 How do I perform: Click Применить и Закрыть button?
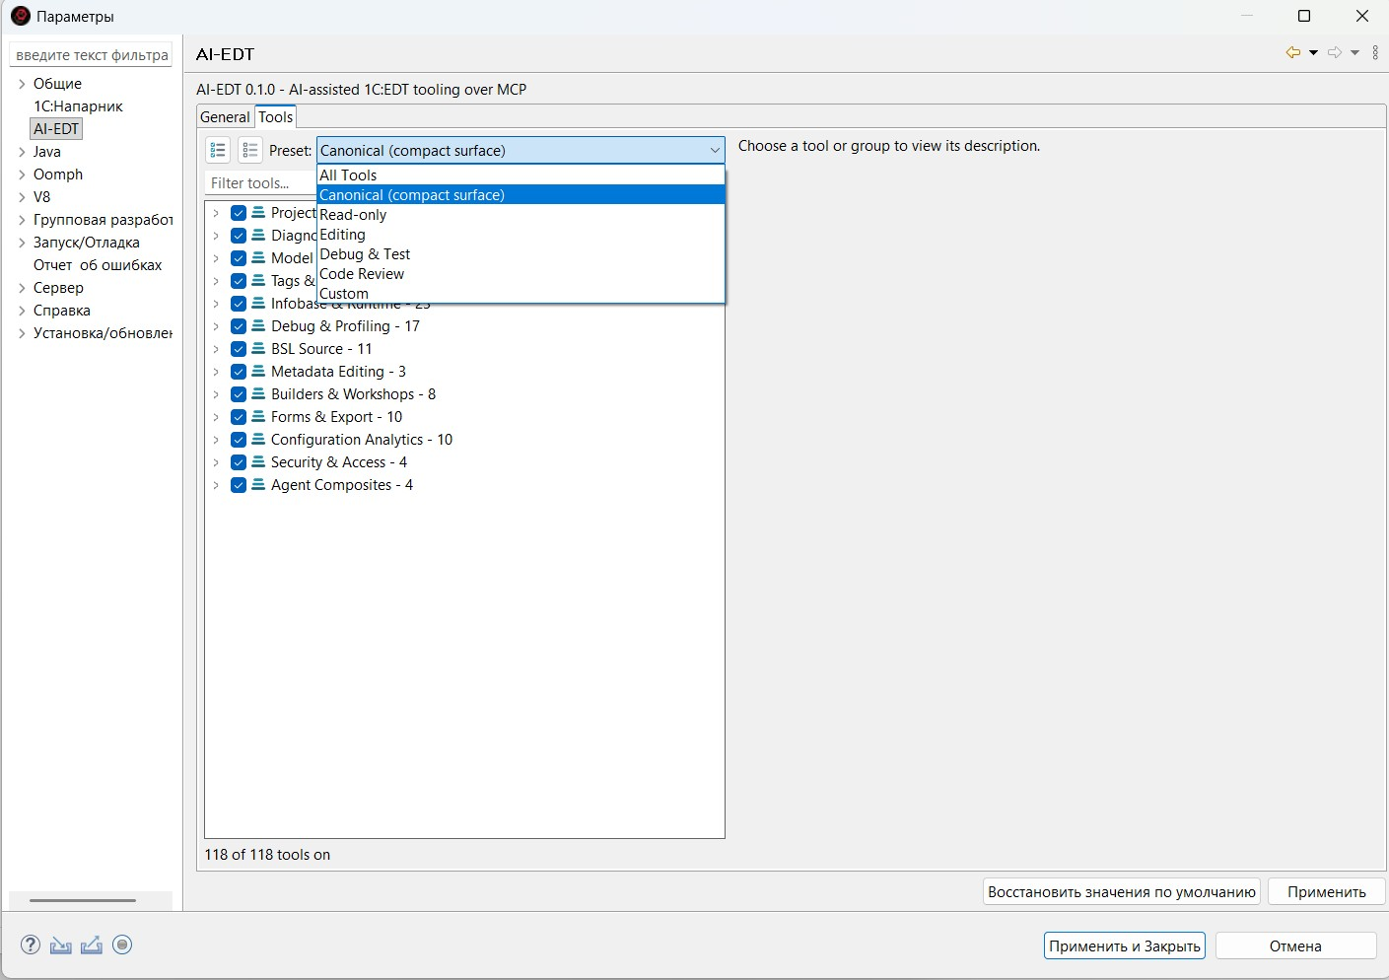click(x=1125, y=945)
